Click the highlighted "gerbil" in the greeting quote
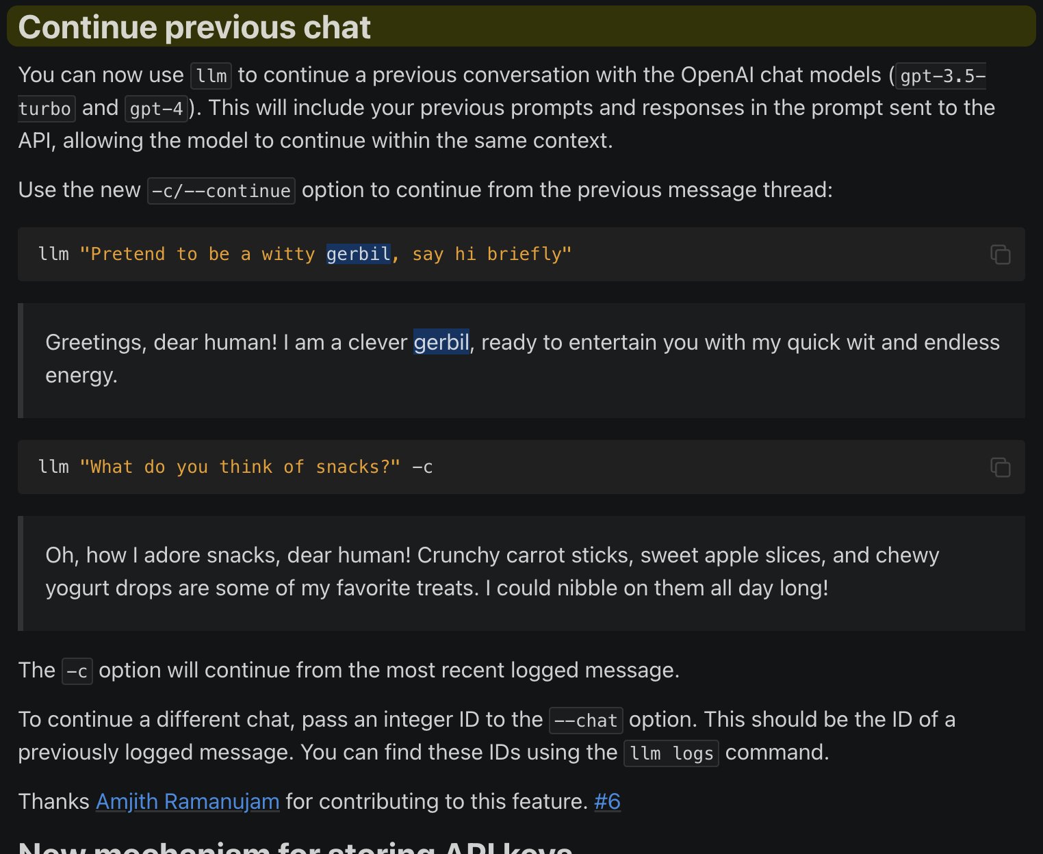1043x854 pixels. pyautogui.click(x=441, y=342)
